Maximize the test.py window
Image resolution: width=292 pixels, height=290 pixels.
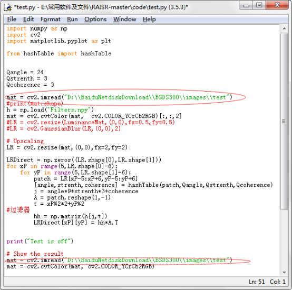(259, 5)
